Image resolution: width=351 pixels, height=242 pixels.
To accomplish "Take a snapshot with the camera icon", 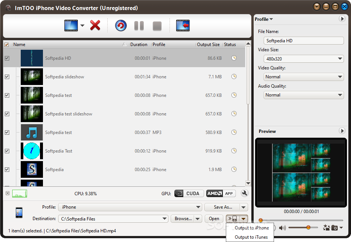I will point(334,228).
